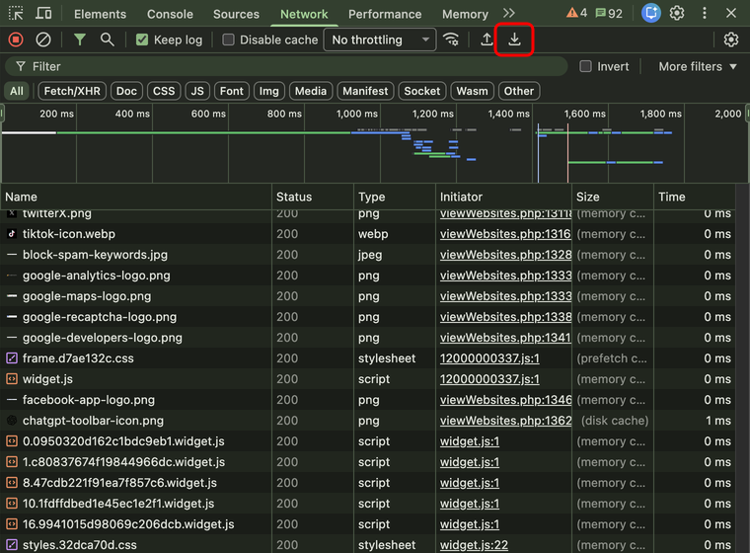Viewport: 750px width, 553px height.
Task: Toggle the device toolbar icon
Action: tap(43, 14)
